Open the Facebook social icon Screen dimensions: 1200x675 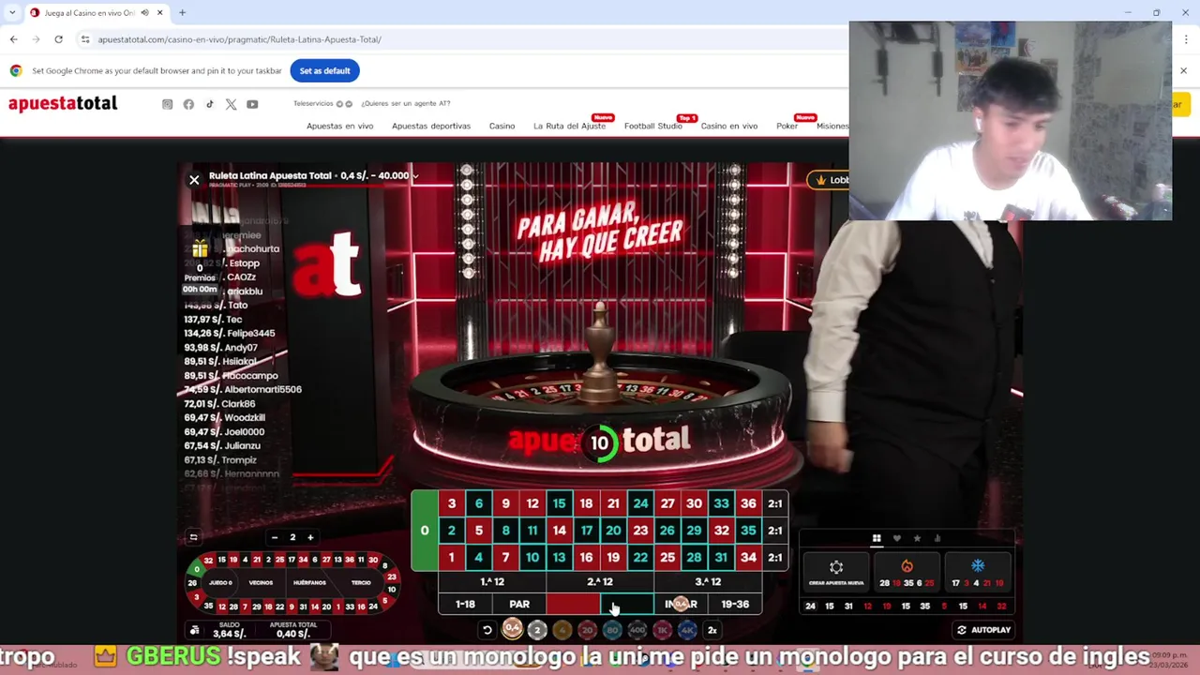188,104
